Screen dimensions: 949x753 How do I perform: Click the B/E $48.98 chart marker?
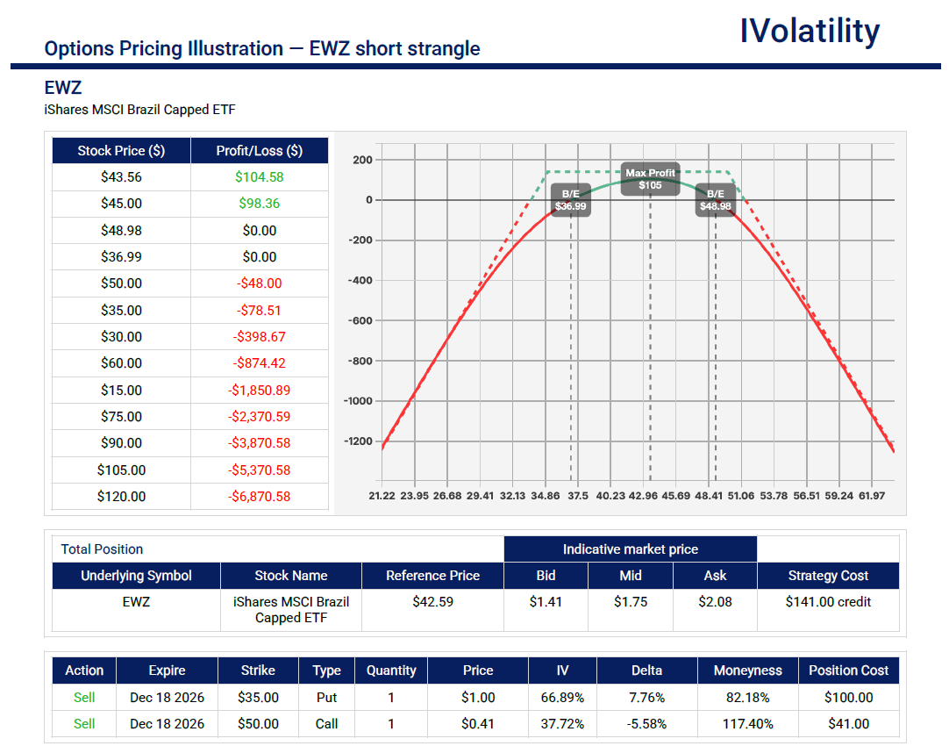click(716, 200)
